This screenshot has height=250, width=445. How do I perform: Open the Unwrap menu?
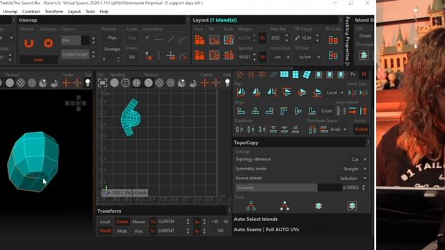click(x=10, y=12)
